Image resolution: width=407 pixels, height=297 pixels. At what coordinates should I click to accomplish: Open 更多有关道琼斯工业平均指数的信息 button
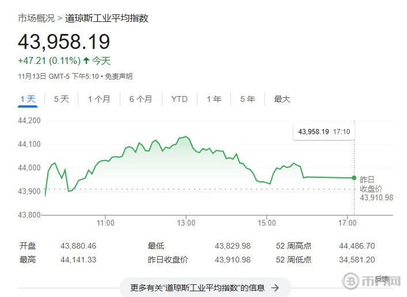pyautogui.click(x=205, y=288)
